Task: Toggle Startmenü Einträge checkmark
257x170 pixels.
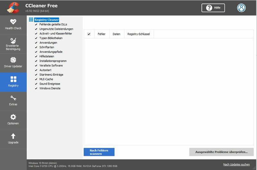Action: [36, 75]
